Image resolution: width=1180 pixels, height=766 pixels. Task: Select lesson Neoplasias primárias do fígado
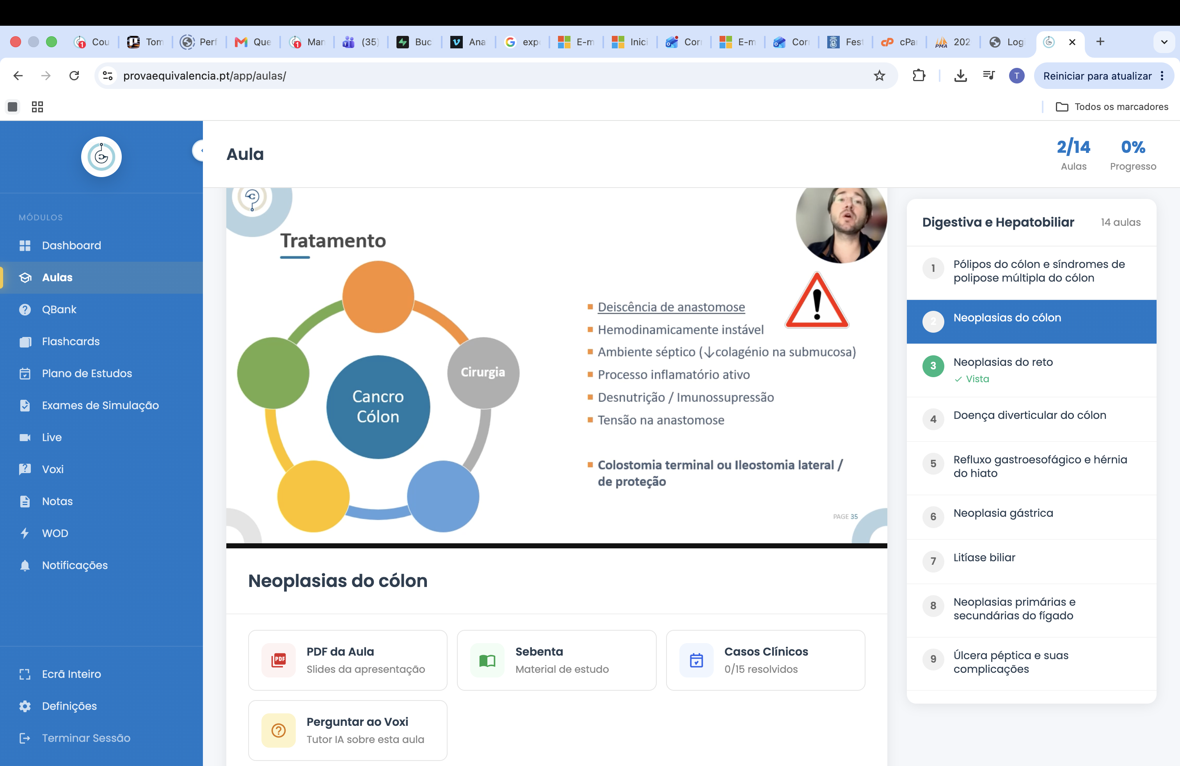point(1031,610)
